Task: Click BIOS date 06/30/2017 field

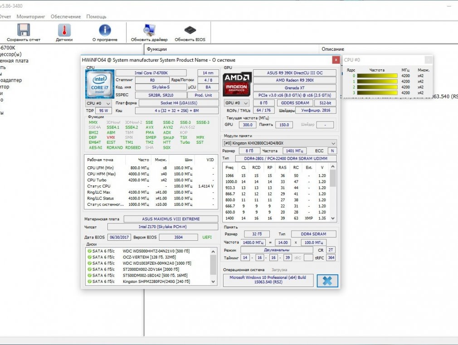Action: coord(119,237)
